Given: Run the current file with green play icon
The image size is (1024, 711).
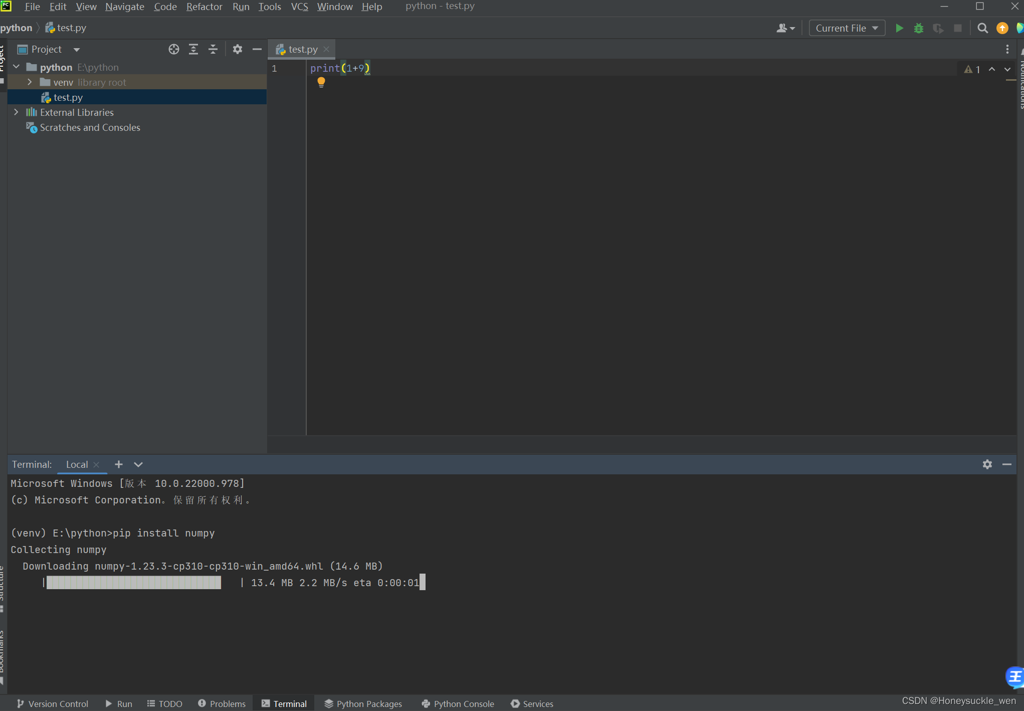Looking at the screenshot, I should (x=899, y=28).
